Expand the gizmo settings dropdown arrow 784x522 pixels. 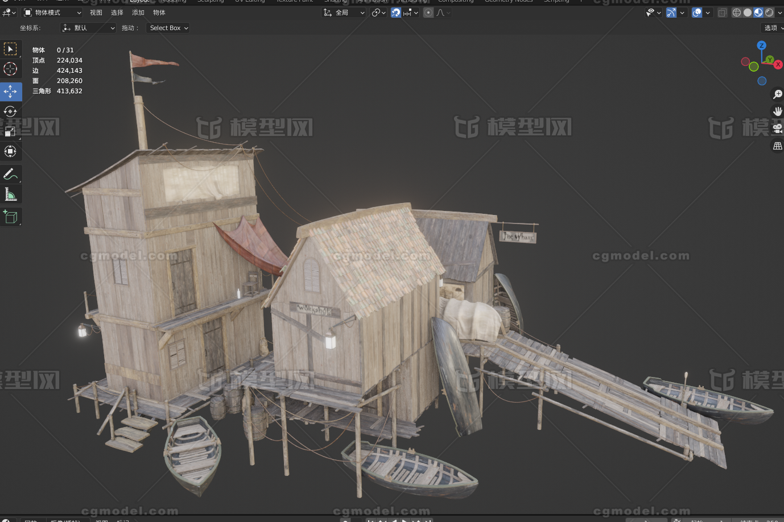[x=682, y=13]
